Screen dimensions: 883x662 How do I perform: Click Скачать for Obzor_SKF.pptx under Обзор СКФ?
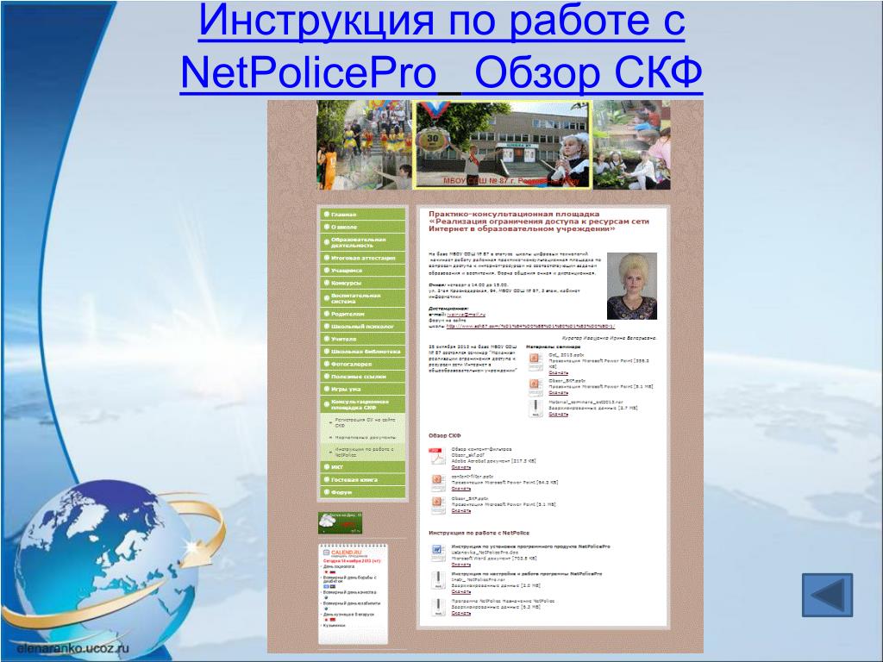[460, 510]
